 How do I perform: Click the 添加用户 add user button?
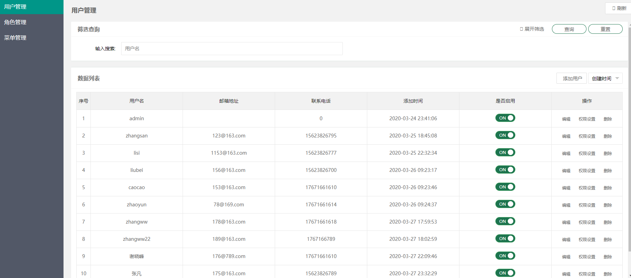coord(572,79)
